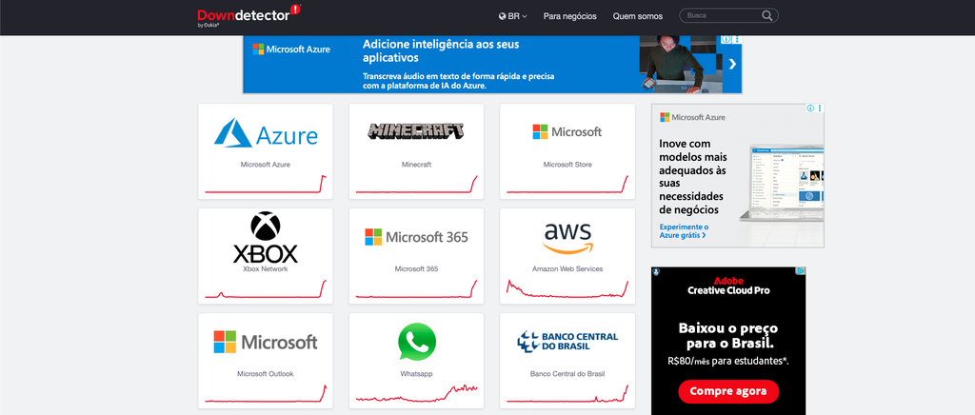Viewport: 975px width, 415px height.
Task: Click the ad info icon on sidebar Azure ad
Action: (x=810, y=109)
